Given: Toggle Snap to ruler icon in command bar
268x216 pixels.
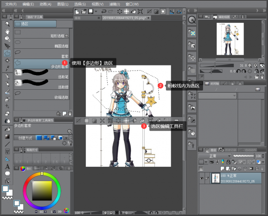Looking at the screenshot, I should (172, 11).
